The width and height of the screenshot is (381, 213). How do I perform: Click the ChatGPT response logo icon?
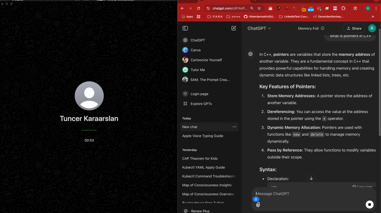tap(250, 54)
